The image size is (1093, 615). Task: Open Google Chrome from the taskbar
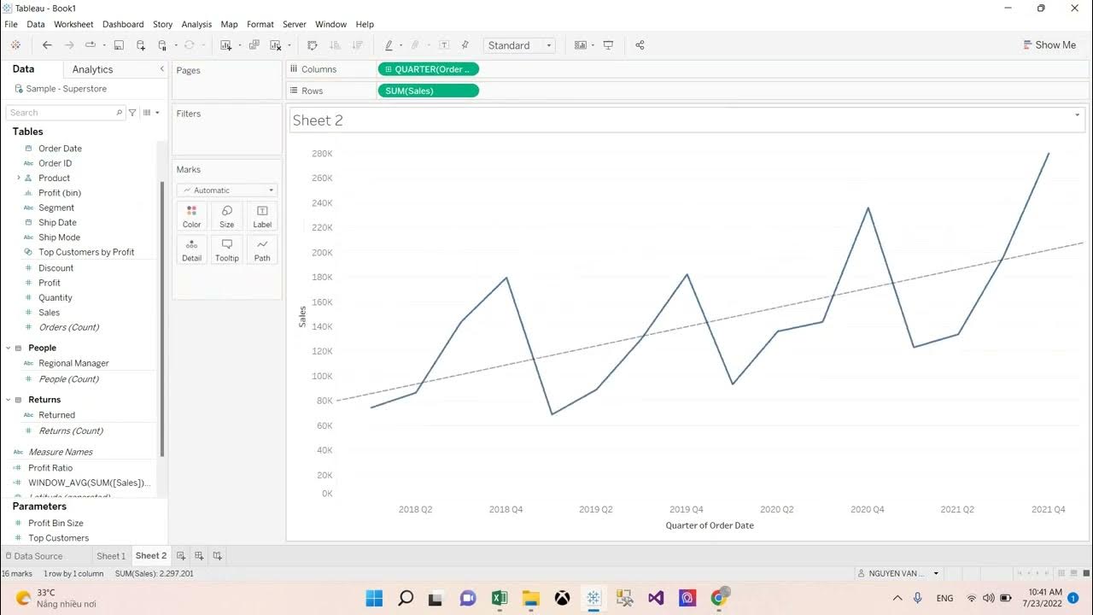(x=719, y=598)
